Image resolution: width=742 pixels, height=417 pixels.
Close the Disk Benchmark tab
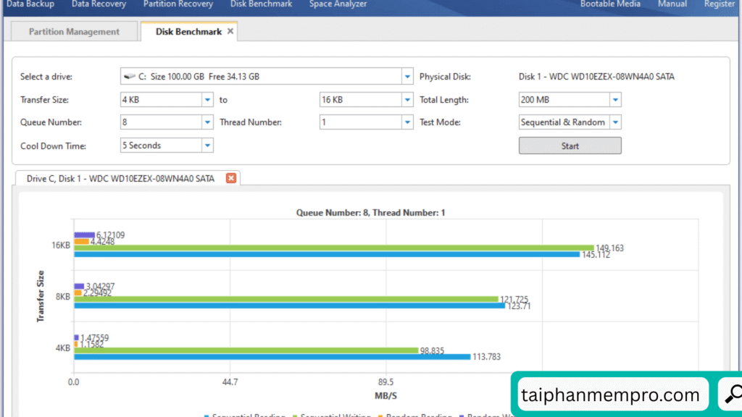[230, 31]
